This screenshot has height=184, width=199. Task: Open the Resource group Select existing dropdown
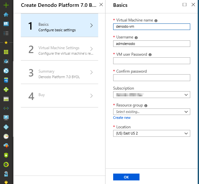pyautogui.click(x=152, y=112)
